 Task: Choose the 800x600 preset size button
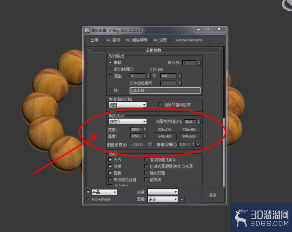(189, 136)
